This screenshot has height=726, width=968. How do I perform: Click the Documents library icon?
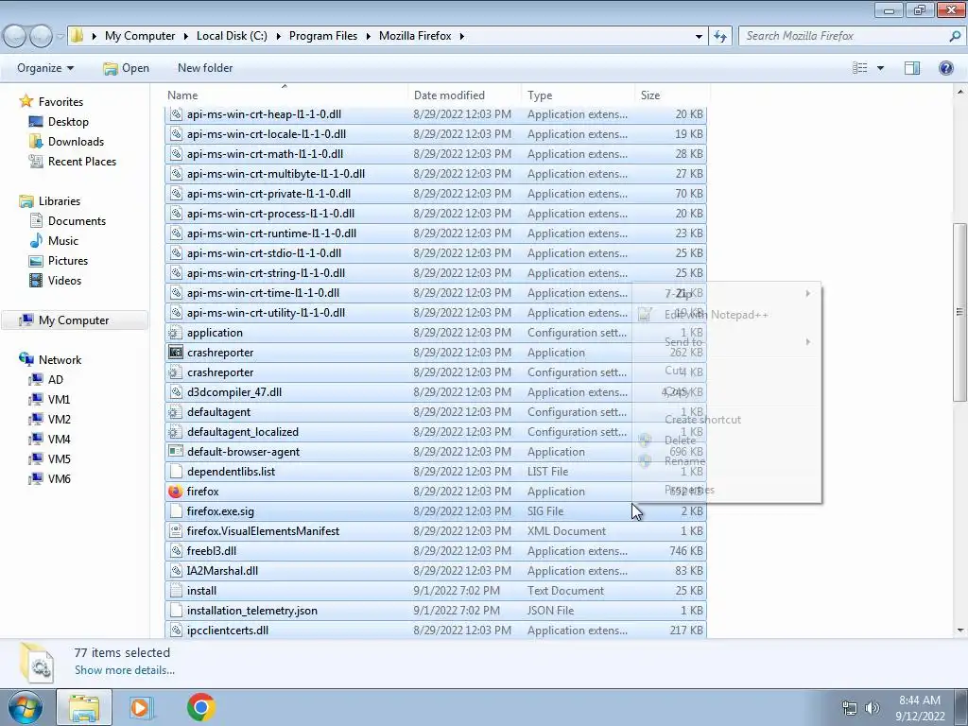tap(36, 221)
